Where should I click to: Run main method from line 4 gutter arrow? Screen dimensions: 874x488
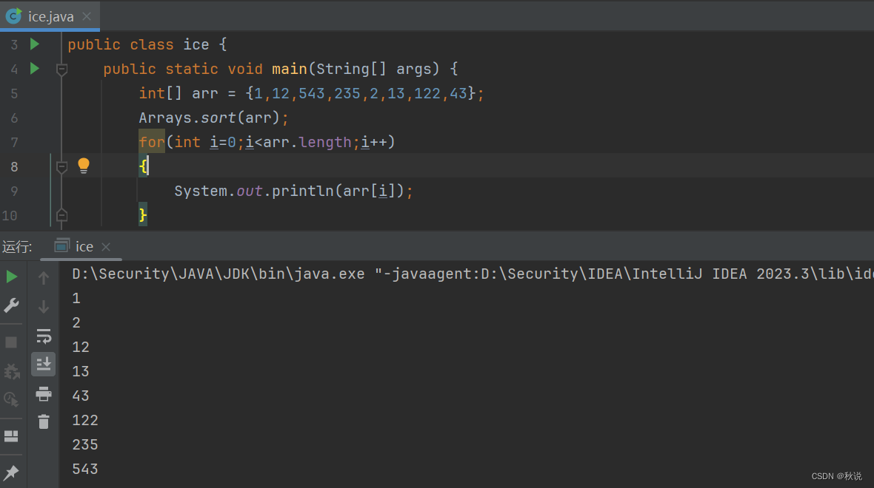[35, 69]
